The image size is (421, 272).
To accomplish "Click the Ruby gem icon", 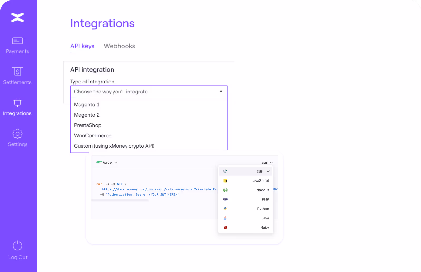I will (x=225, y=228).
